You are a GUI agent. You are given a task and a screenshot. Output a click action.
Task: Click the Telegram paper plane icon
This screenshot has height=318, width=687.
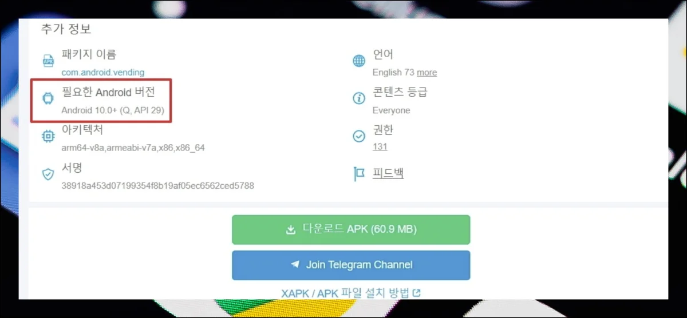295,265
